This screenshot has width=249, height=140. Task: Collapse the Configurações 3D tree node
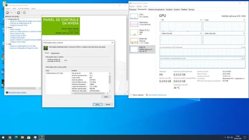click(x=7, y=19)
